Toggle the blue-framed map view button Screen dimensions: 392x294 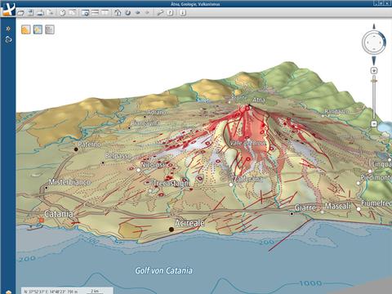[38, 29]
